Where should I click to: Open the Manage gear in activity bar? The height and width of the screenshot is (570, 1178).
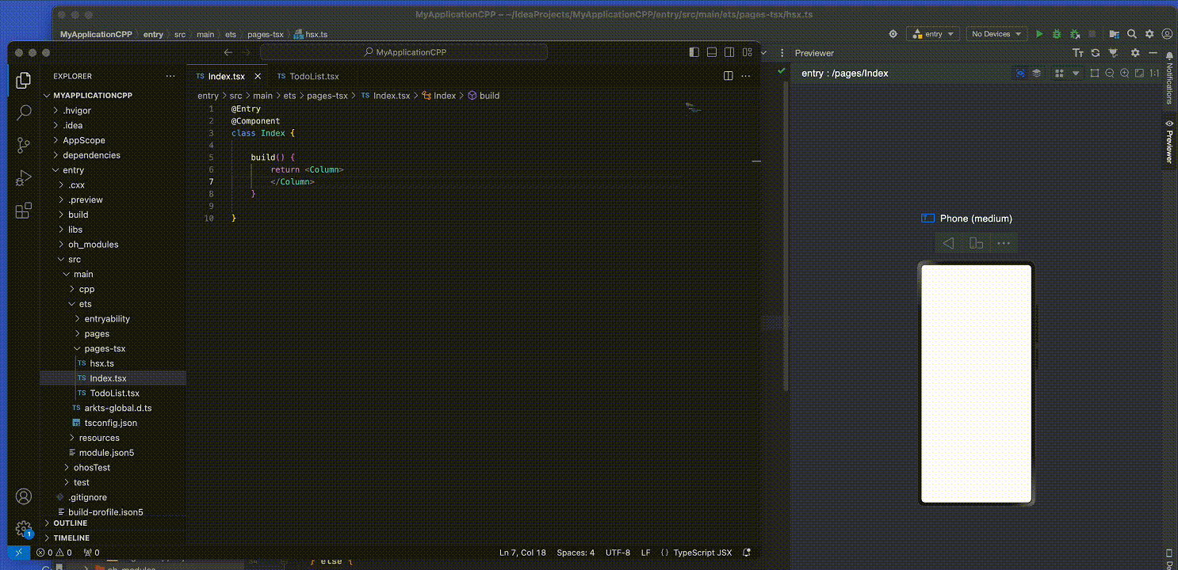click(24, 529)
